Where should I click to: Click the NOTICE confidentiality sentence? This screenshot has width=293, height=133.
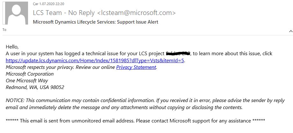pyautogui.click(x=145, y=100)
